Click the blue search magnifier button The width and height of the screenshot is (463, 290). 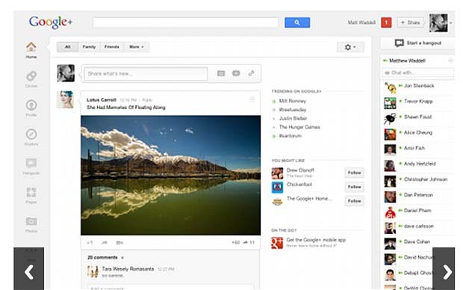tap(297, 22)
